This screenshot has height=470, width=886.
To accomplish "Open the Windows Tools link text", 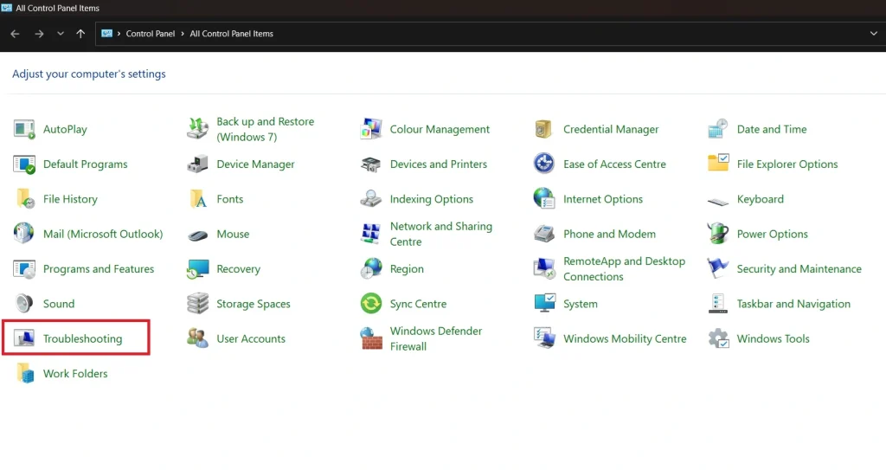I will [x=773, y=338].
